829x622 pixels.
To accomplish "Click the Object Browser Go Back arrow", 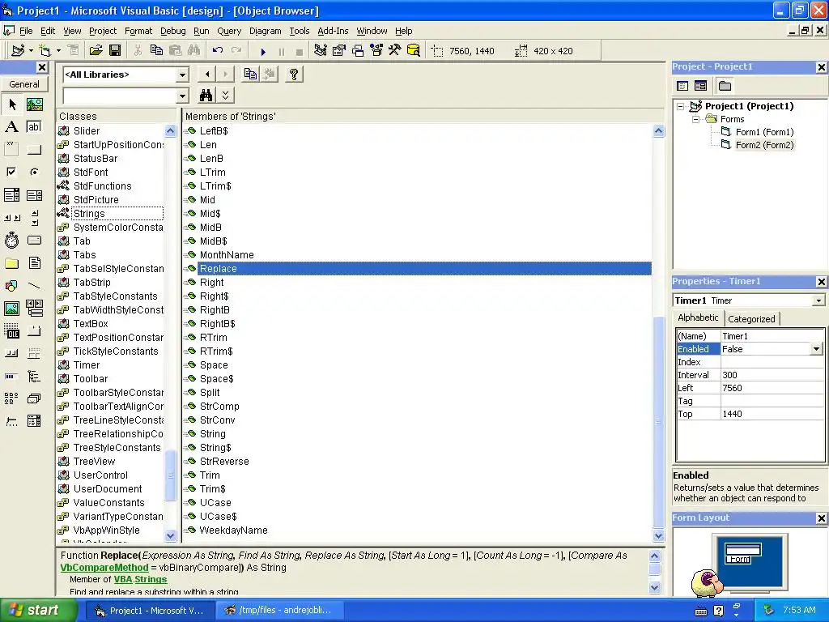I will tap(206, 74).
